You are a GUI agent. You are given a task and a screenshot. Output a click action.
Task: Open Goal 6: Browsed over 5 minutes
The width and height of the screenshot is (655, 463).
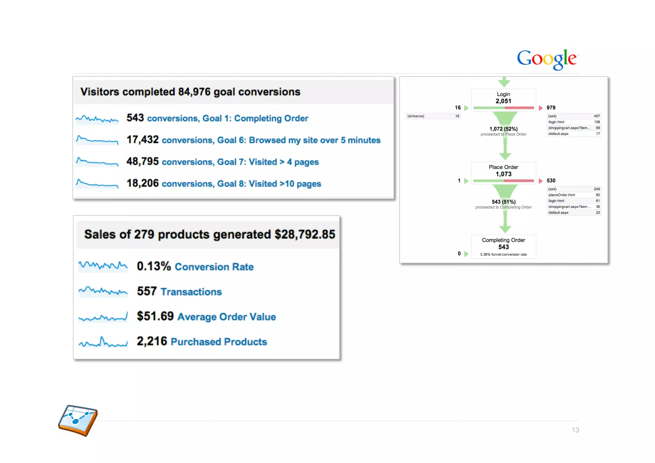coord(271,140)
